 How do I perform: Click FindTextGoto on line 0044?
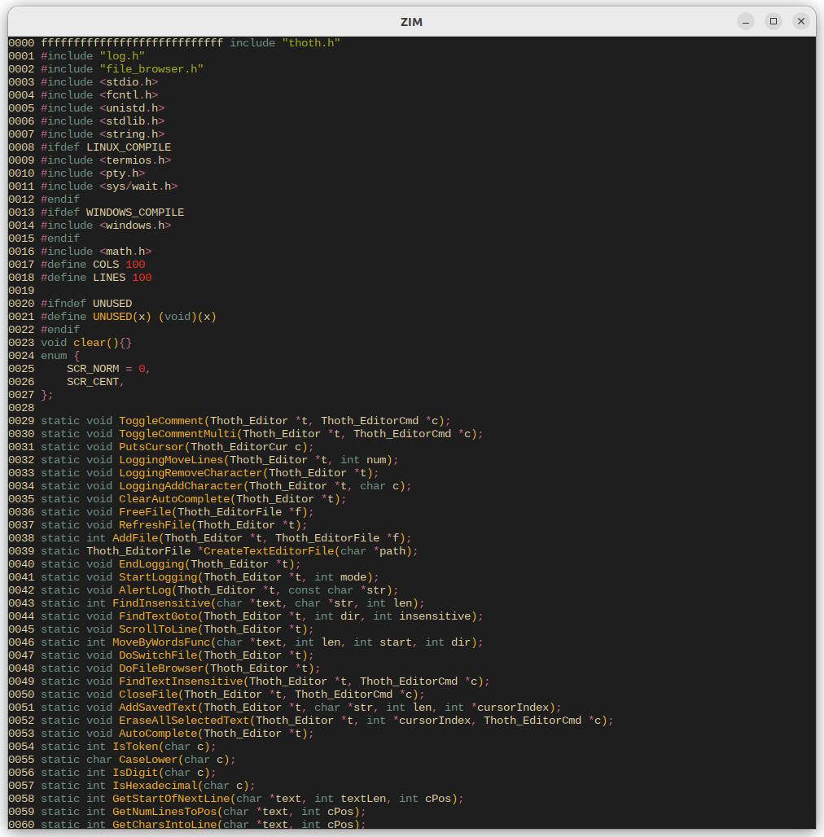pyautogui.click(x=158, y=616)
